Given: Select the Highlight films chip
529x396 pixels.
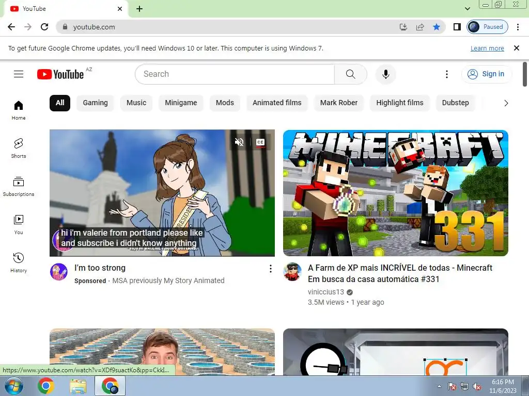Looking at the screenshot, I should pyautogui.click(x=400, y=103).
